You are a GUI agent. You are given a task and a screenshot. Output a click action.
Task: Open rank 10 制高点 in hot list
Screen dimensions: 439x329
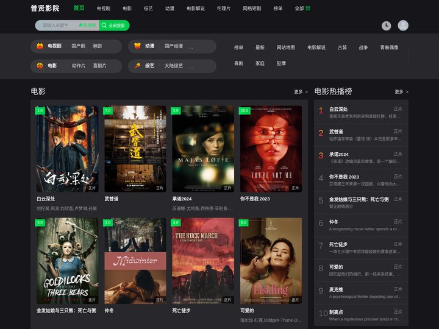pyautogui.click(x=361, y=316)
